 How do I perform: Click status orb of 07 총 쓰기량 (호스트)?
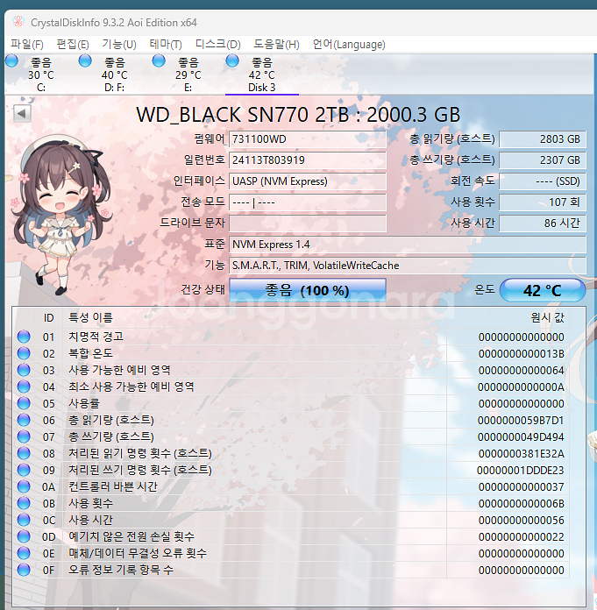tap(24, 436)
